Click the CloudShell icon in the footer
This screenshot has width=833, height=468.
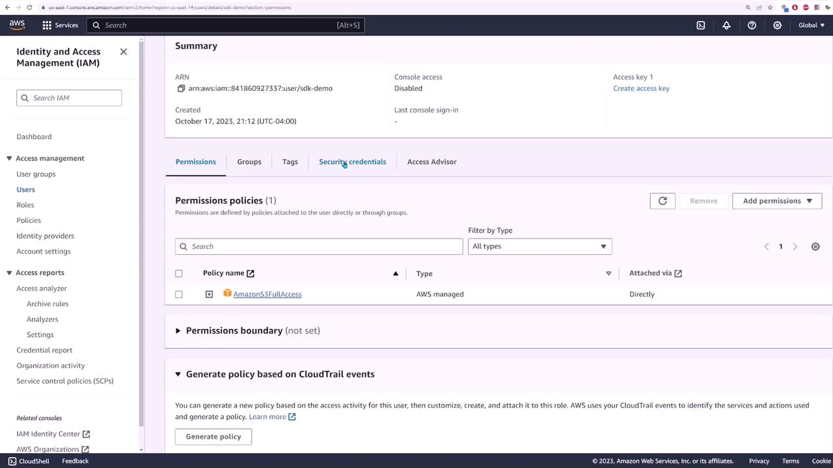tap(12, 461)
